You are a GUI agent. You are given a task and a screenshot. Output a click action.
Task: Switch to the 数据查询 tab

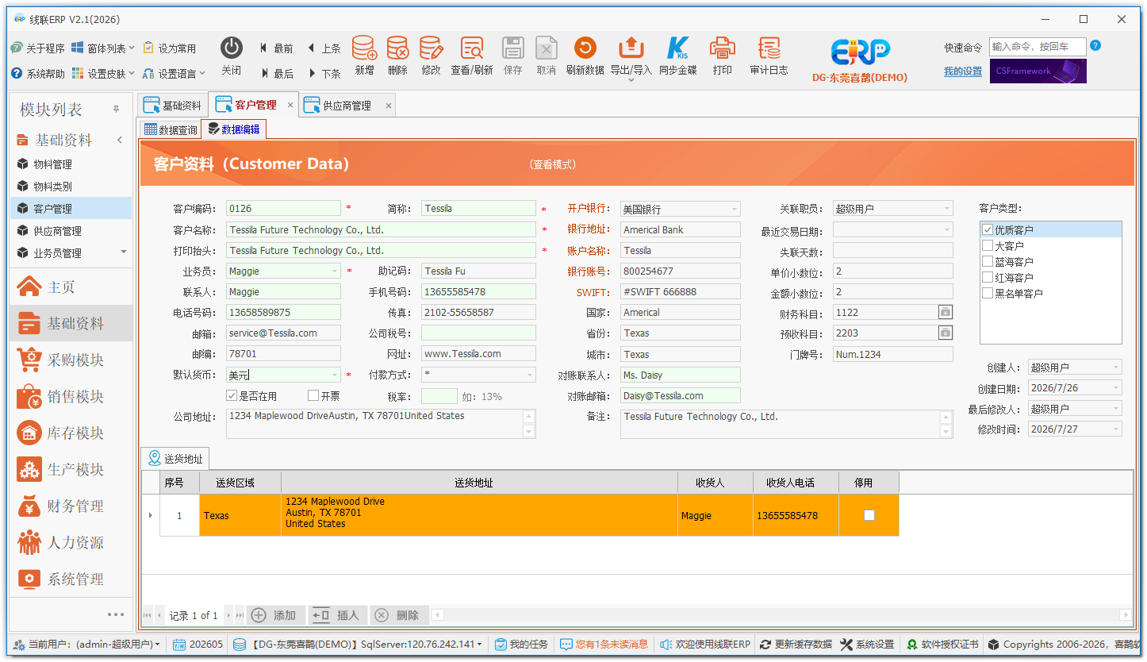(x=171, y=130)
